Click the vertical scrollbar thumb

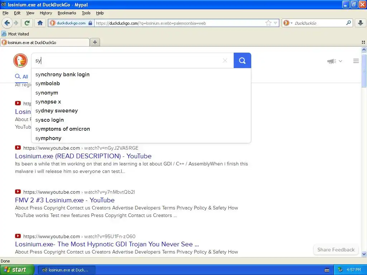pyautogui.click(x=364, y=71)
